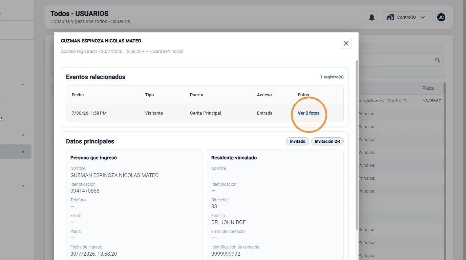
Task: Close the visitor details dialog
Action: coord(346,43)
